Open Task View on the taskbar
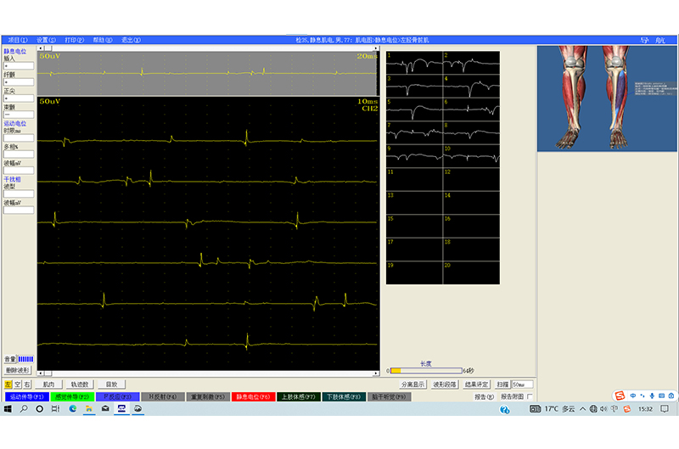The width and height of the screenshot is (679, 449). (x=56, y=409)
